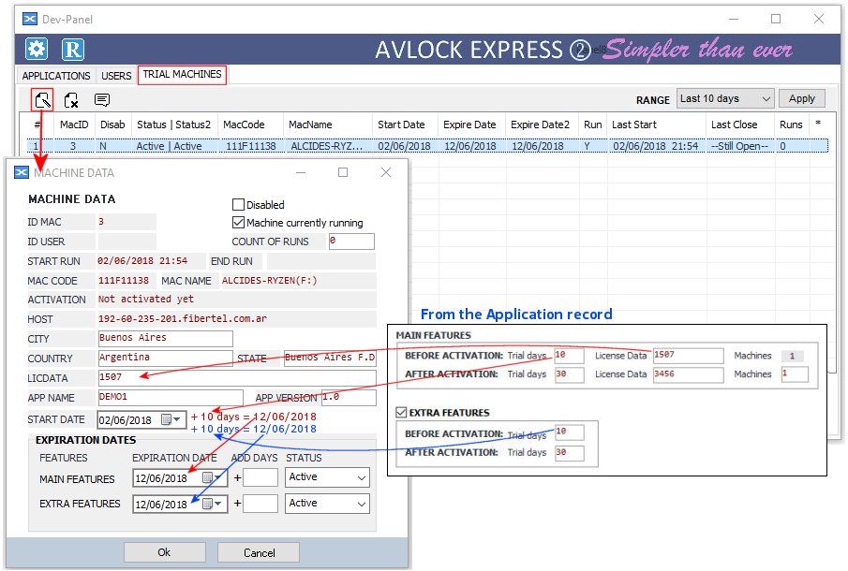Image resolution: width=848 pixels, height=571 pixels.
Task: Click After Activation Machines field
Action: tap(795, 374)
